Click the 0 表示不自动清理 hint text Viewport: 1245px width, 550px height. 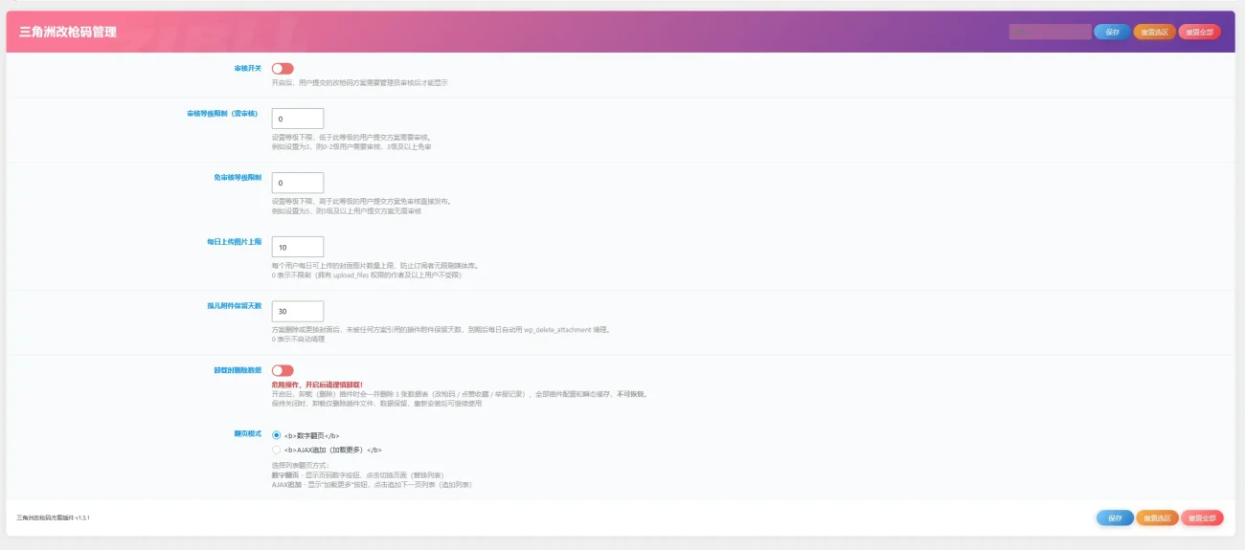pyautogui.click(x=298, y=339)
